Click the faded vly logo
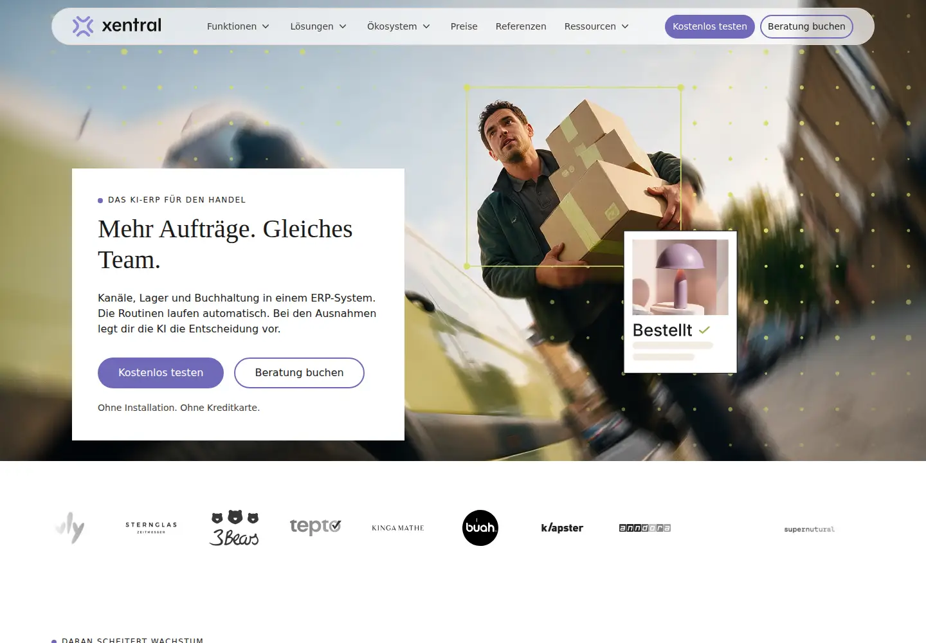 pyautogui.click(x=70, y=528)
